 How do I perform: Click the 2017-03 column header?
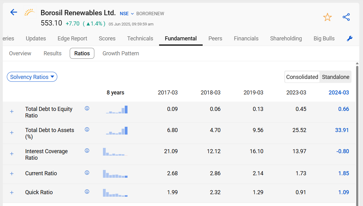pyautogui.click(x=167, y=93)
